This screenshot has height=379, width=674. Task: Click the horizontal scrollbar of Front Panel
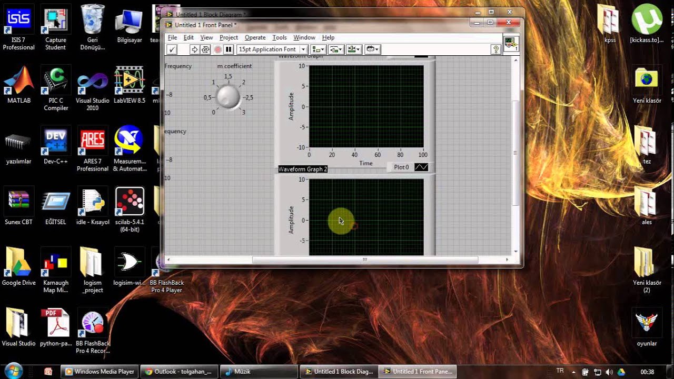(x=365, y=260)
